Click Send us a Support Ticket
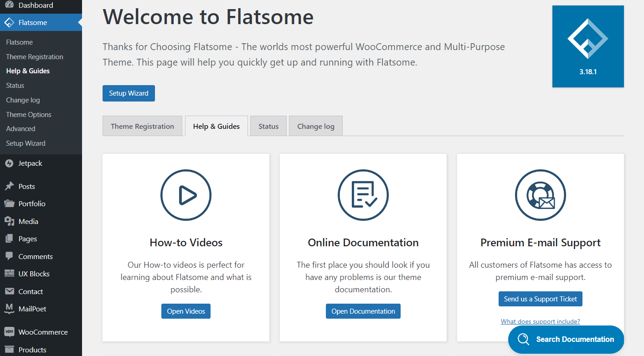The width and height of the screenshot is (644, 356). coord(540,299)
